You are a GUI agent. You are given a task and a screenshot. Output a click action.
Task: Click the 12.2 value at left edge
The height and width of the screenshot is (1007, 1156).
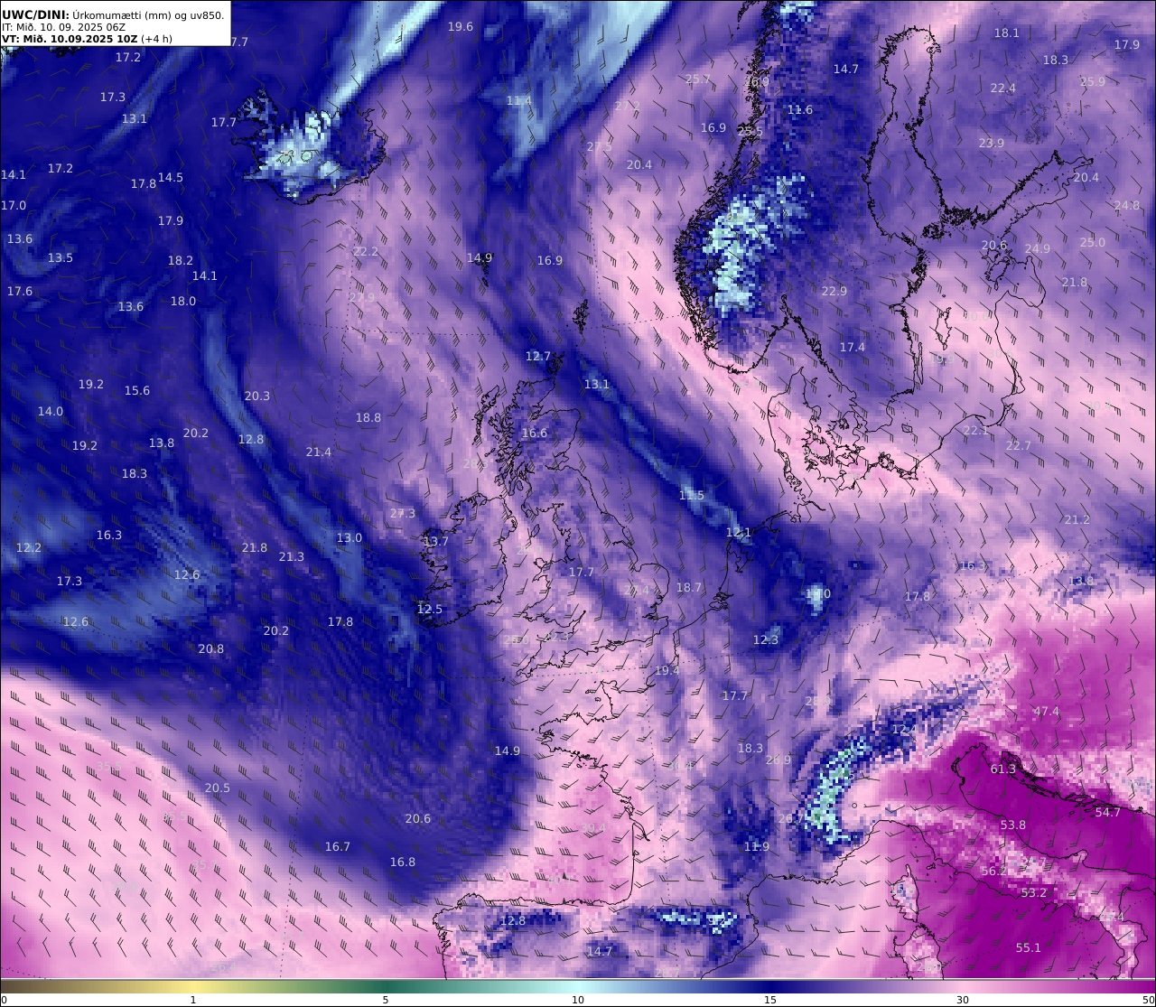[29, 548]
